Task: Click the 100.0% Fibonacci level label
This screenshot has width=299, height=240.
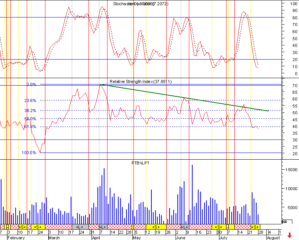Action: coord(29,153)
